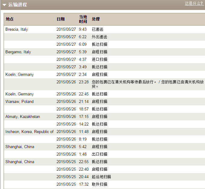205x189 pixels.
Task: Collapse the 运输进程 section triangle
Action: pos(4,5)
